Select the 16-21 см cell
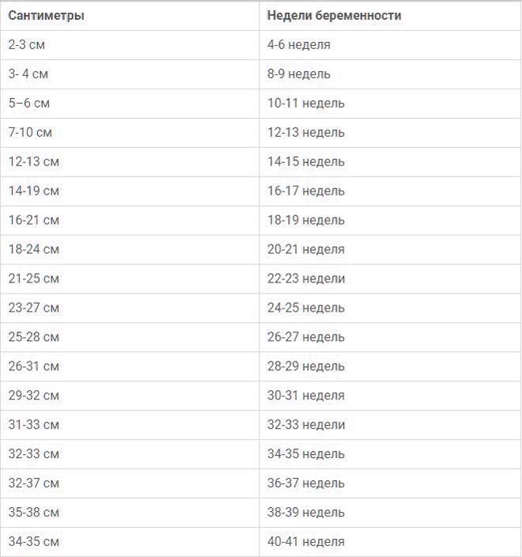 [130, 220]
